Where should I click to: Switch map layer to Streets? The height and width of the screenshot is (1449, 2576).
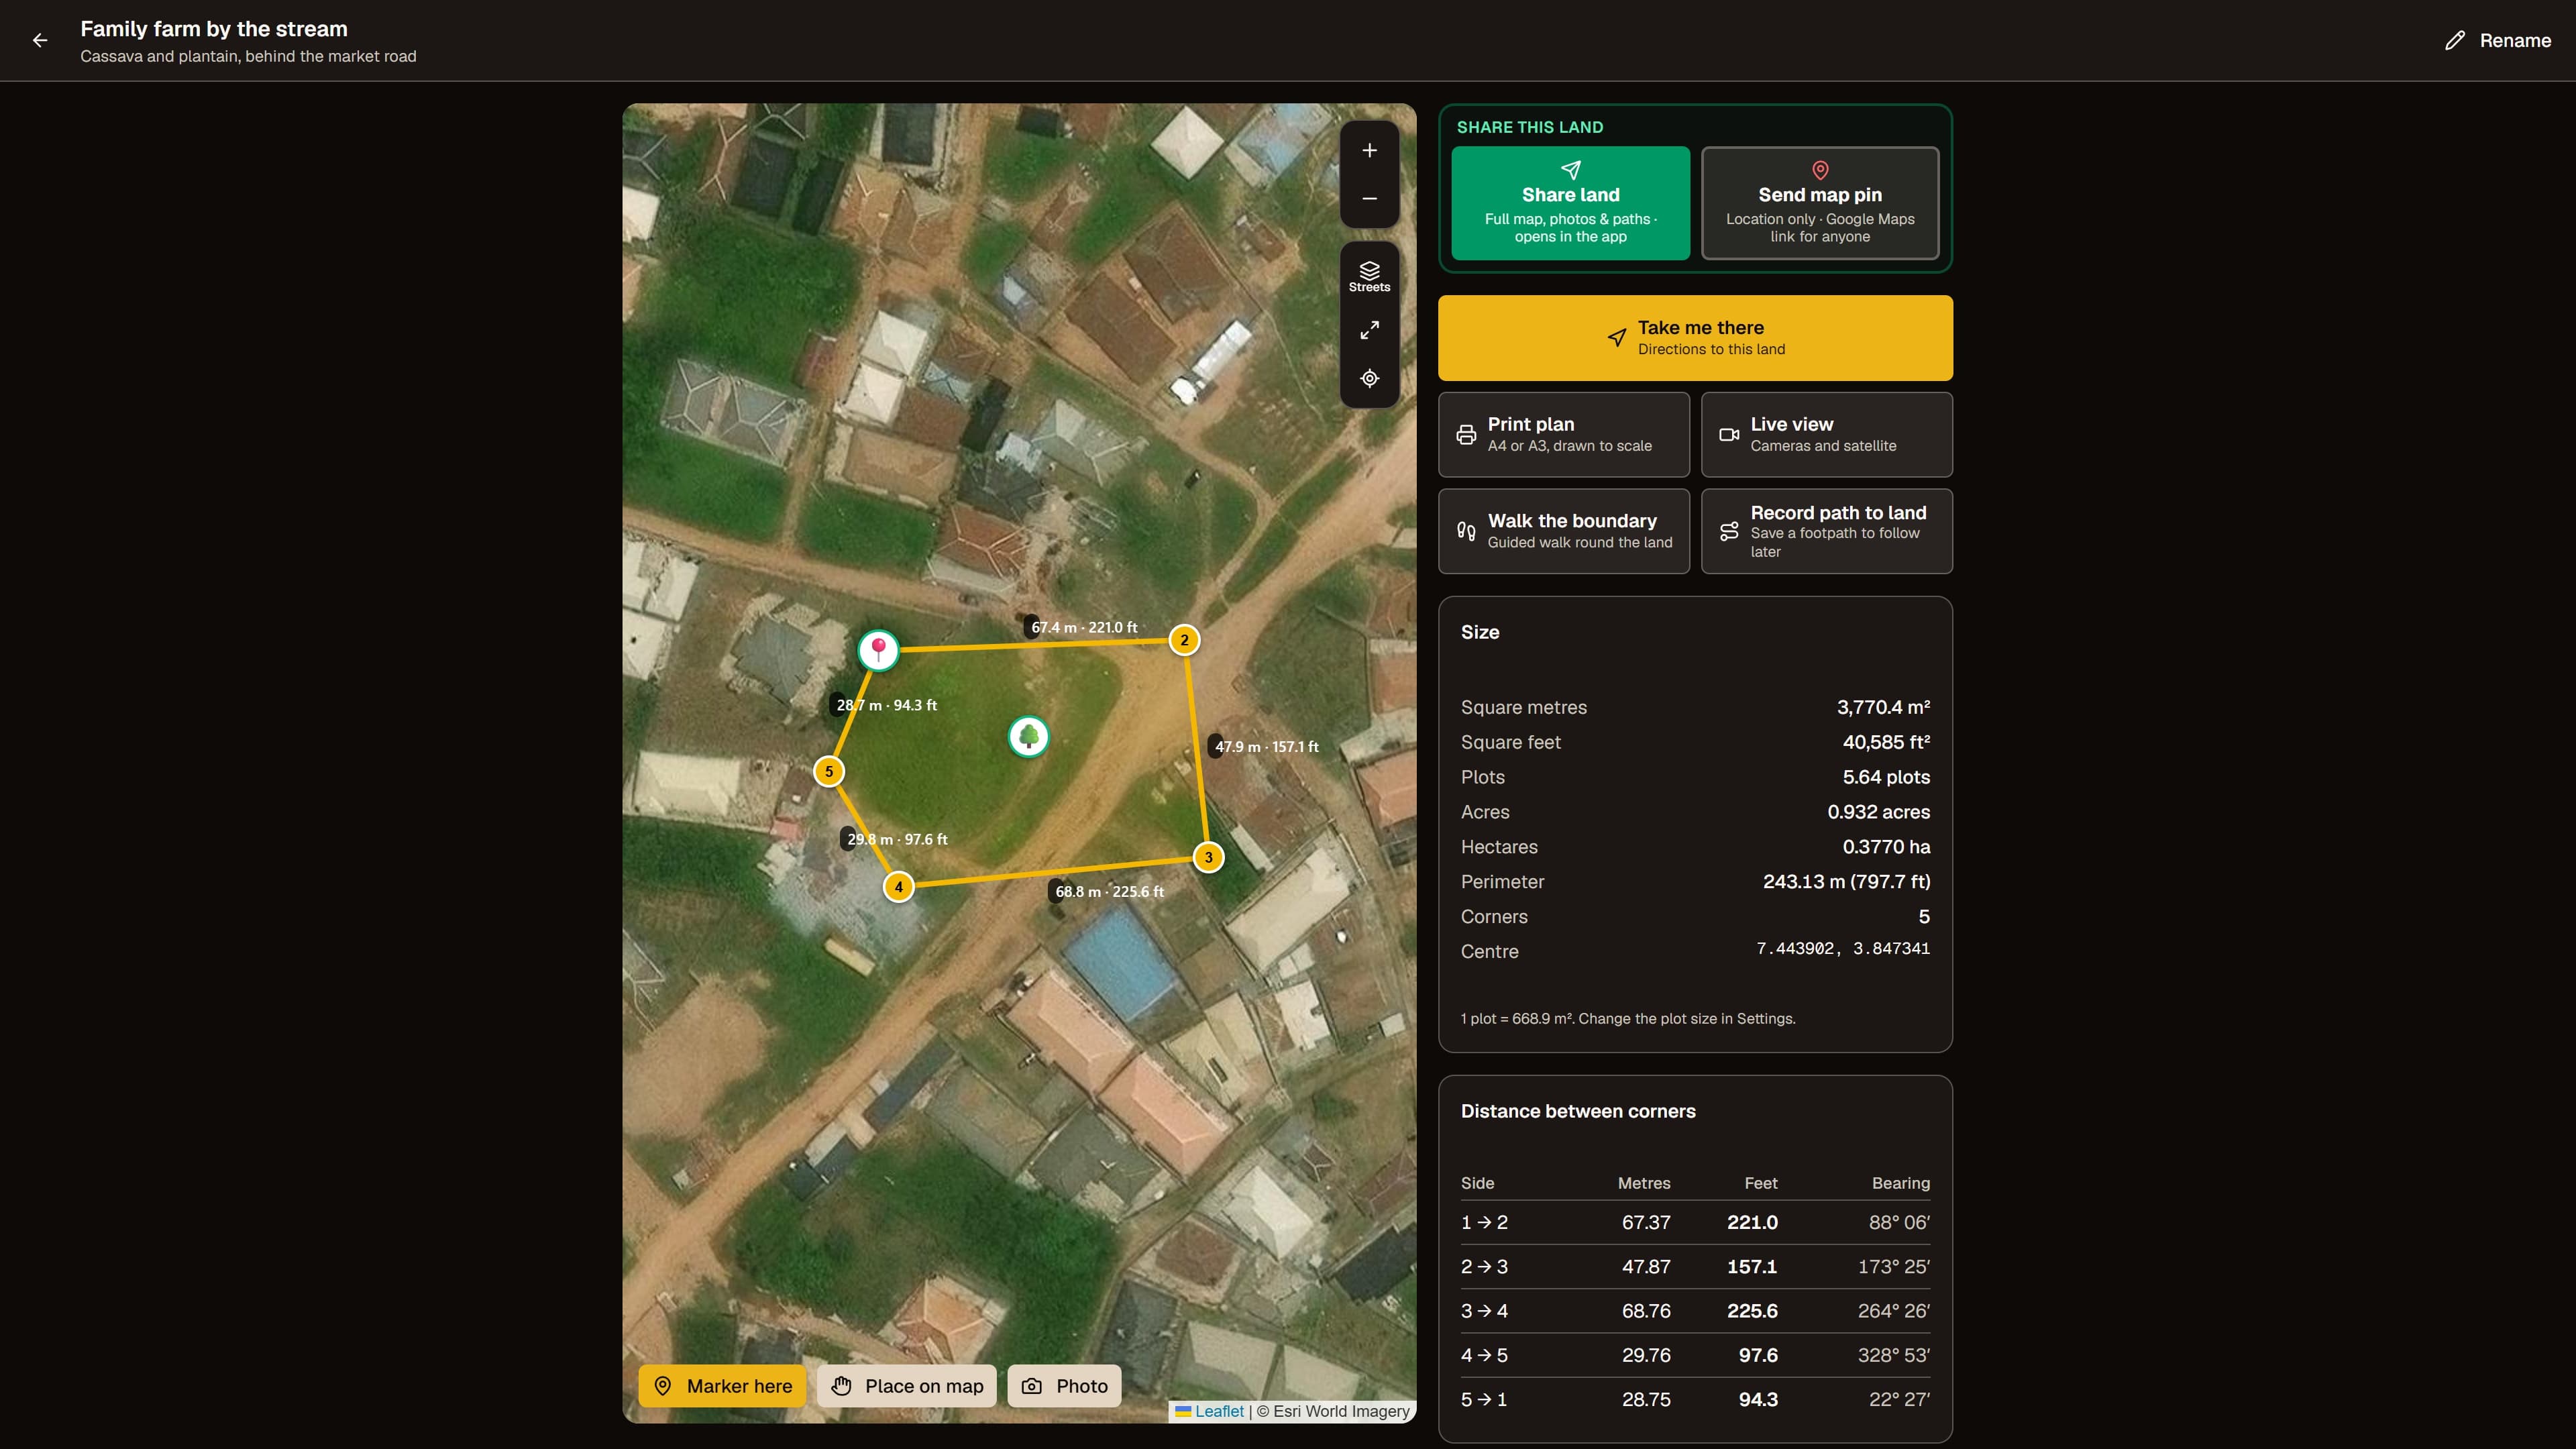[1369, 276]
